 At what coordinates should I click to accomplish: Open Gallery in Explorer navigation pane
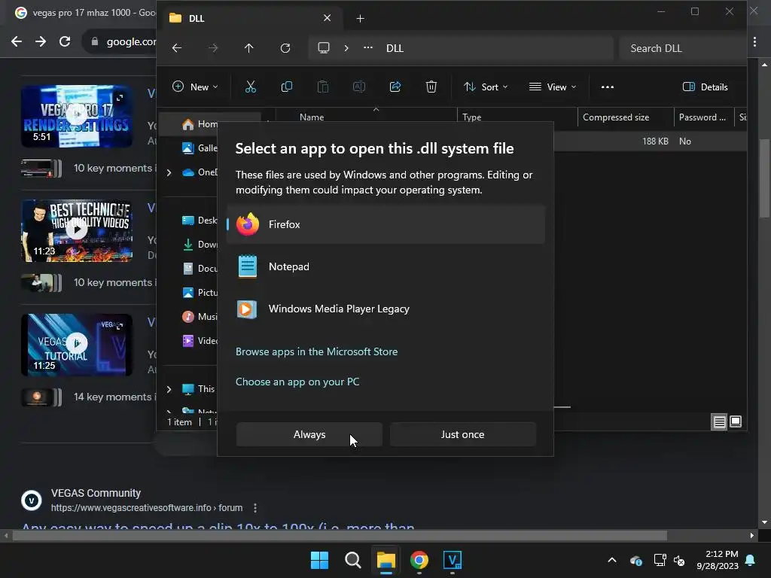click(x=199, y=148)
